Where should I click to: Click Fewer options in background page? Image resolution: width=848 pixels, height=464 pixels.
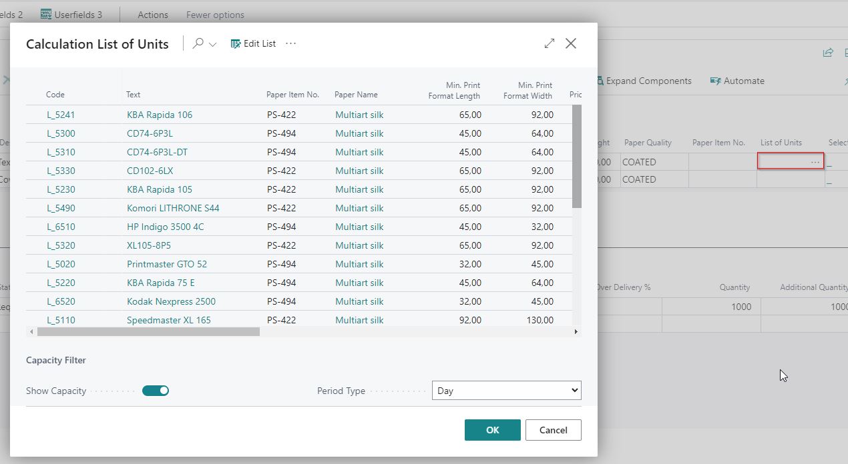215,15
